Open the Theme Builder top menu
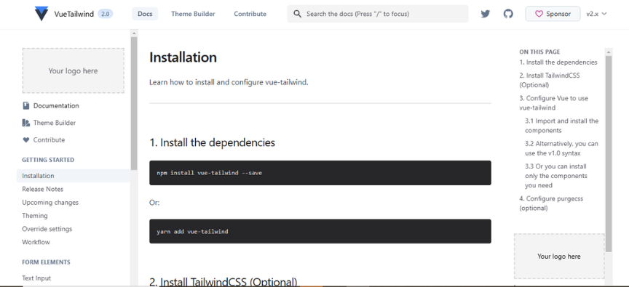Image resolution: width=629 pixels, height=287 pixels. [x=193, y=14]
